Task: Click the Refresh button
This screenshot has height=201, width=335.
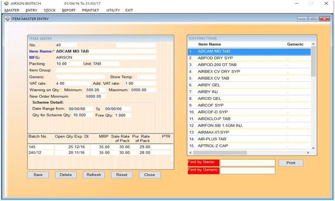Action: click(x=93, y=175)
